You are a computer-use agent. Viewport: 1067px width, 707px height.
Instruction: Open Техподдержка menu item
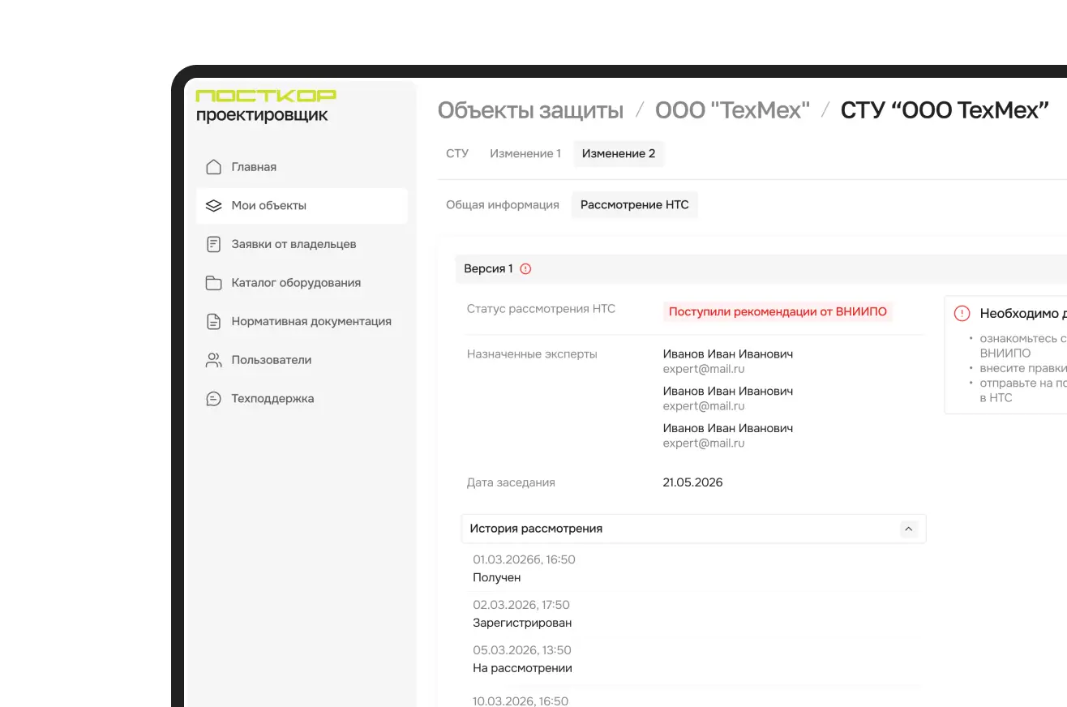[302, 399]
